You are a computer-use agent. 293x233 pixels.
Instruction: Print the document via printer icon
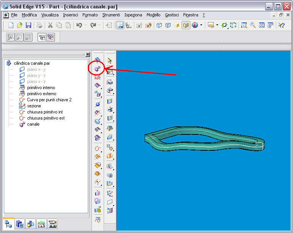pos(39,25)
